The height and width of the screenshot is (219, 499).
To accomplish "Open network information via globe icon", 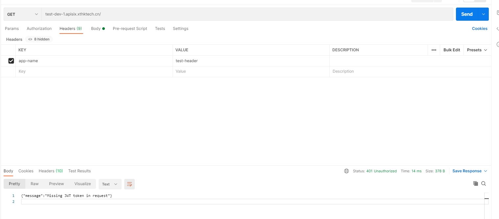I will click(x=346, y=171).
